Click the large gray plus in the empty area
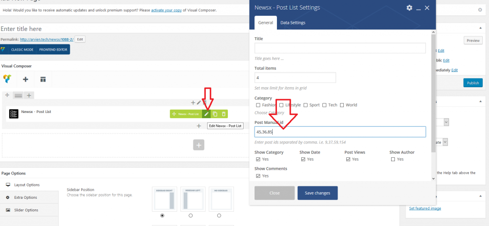This screenshot has width=489, height=226. [x=199, y=145]
